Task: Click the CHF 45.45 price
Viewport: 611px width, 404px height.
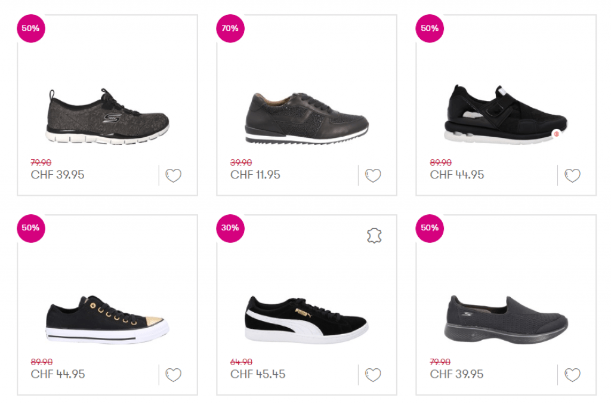Action: (258, 374)
